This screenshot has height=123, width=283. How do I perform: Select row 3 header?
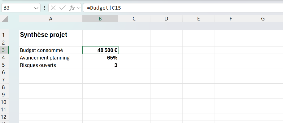pyautogui.click(x=4, y=50)
